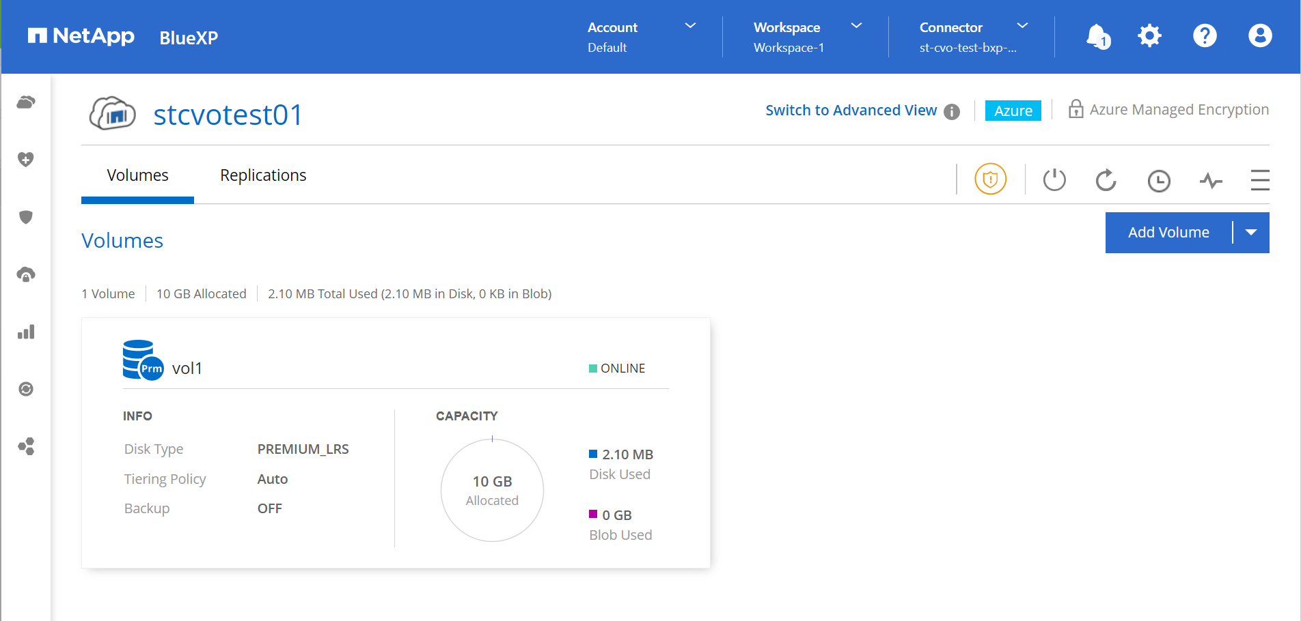
Task: Open the help question-mark icon
Action: tap(1205, 35)
